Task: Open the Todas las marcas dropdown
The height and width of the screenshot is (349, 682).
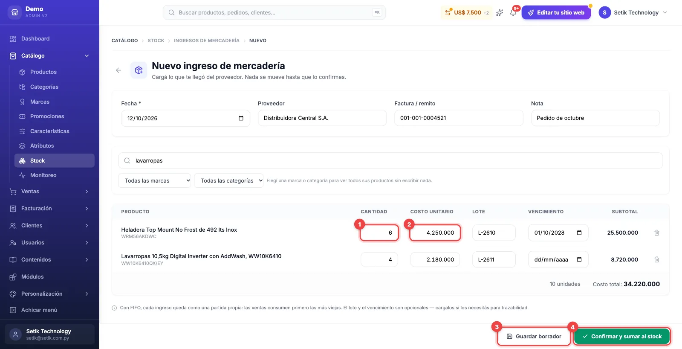Action: point(154,180)
